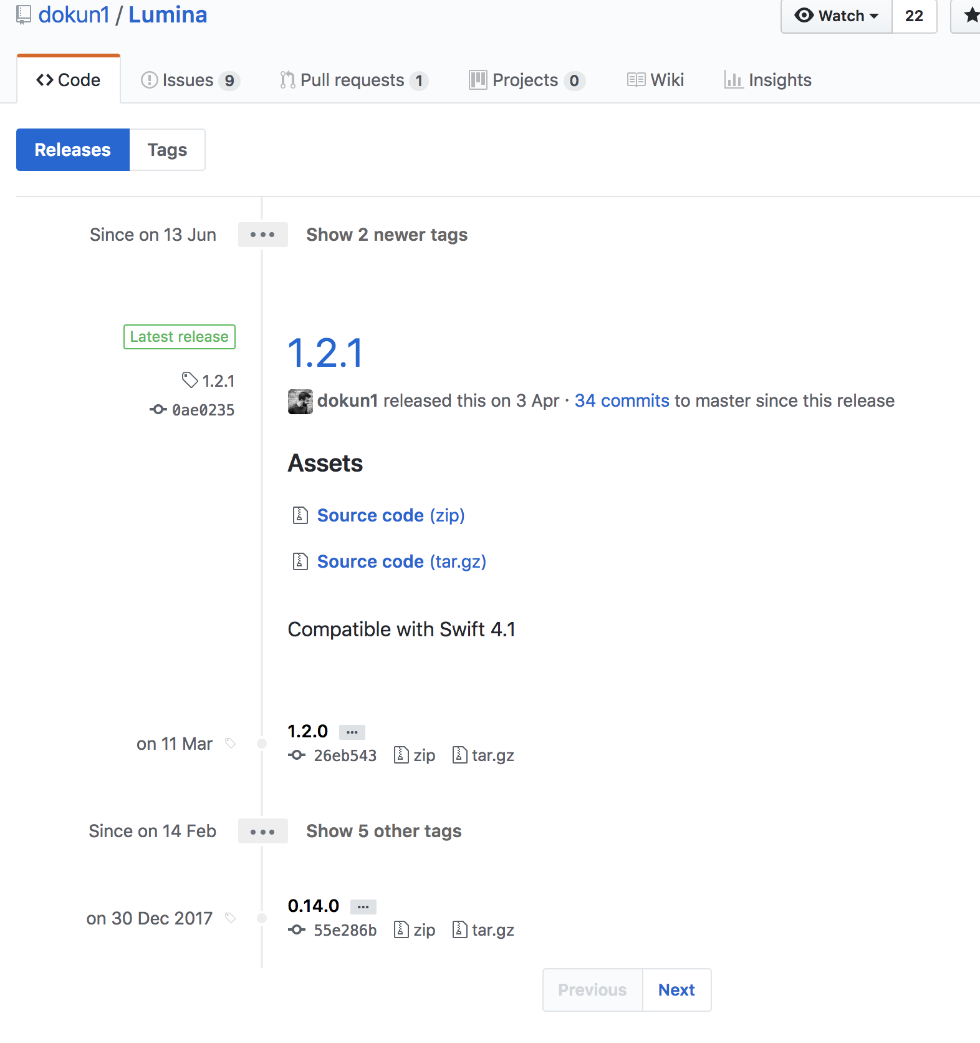The width and height of the screenshot is (980, 1043).
Task: Download tar.gz for tag 1.2.0
Action: (x=483, y=755)
